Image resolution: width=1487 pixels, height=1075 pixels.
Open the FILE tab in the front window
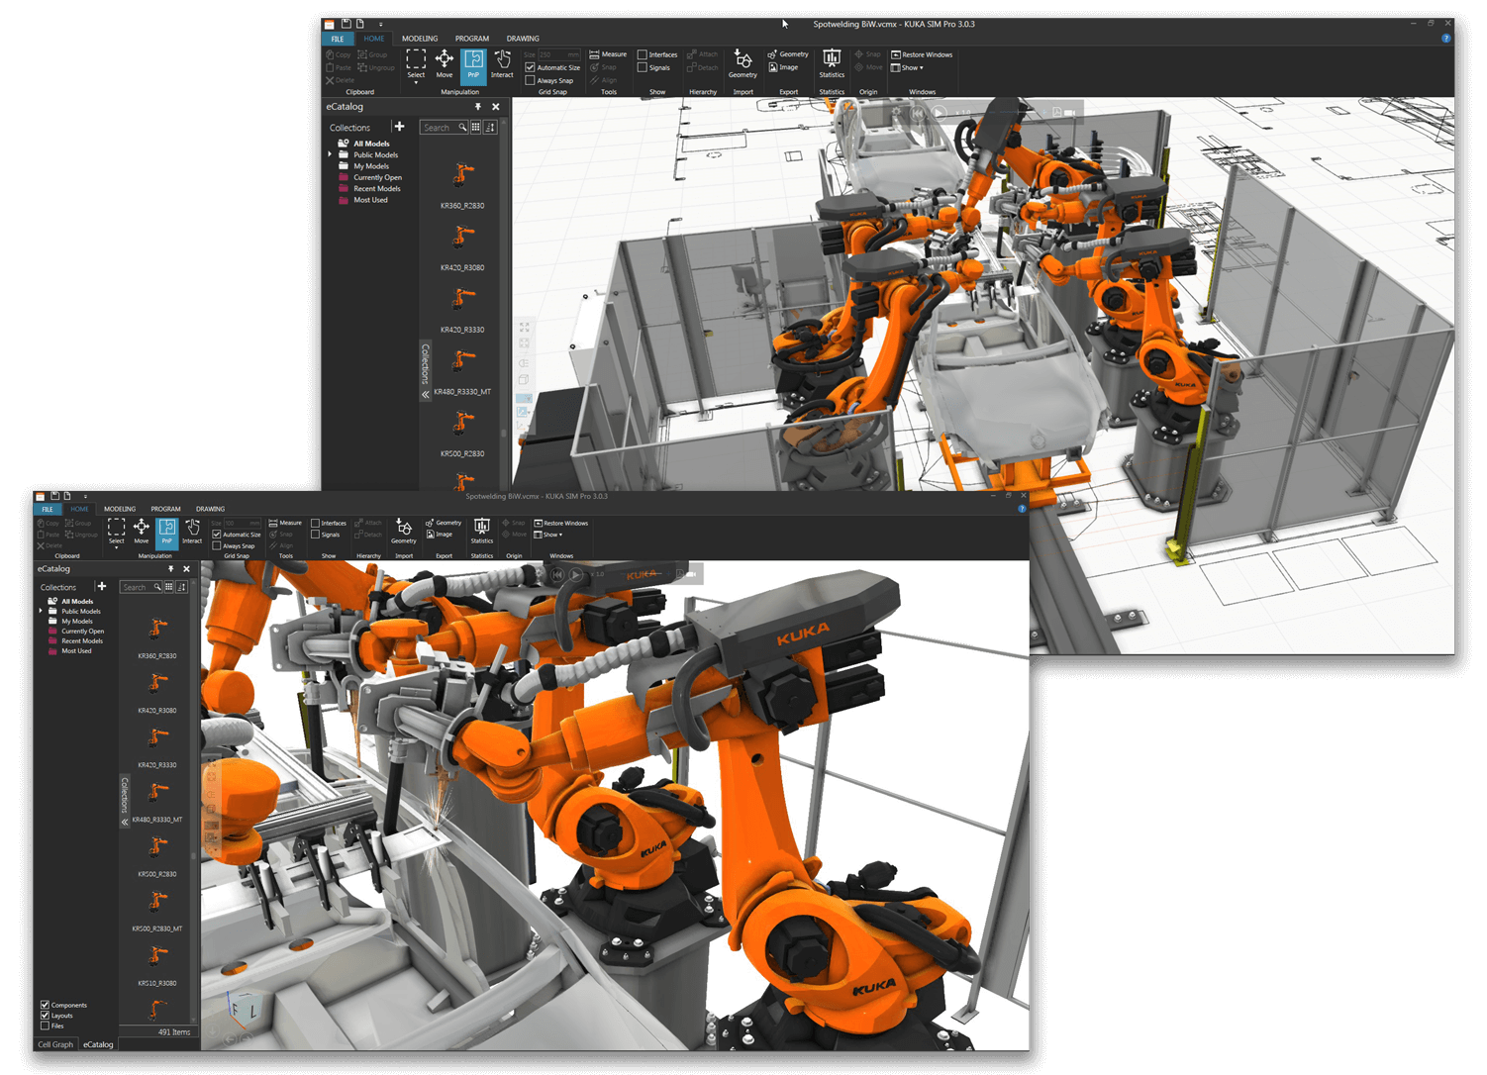[x=48, y=509]
